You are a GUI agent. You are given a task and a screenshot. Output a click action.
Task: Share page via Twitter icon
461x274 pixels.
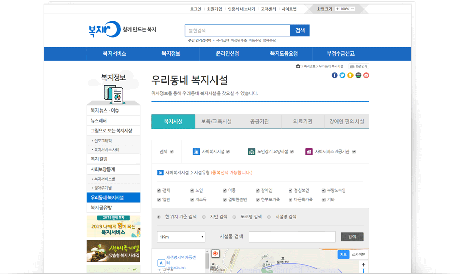click(x=342, y=75)
